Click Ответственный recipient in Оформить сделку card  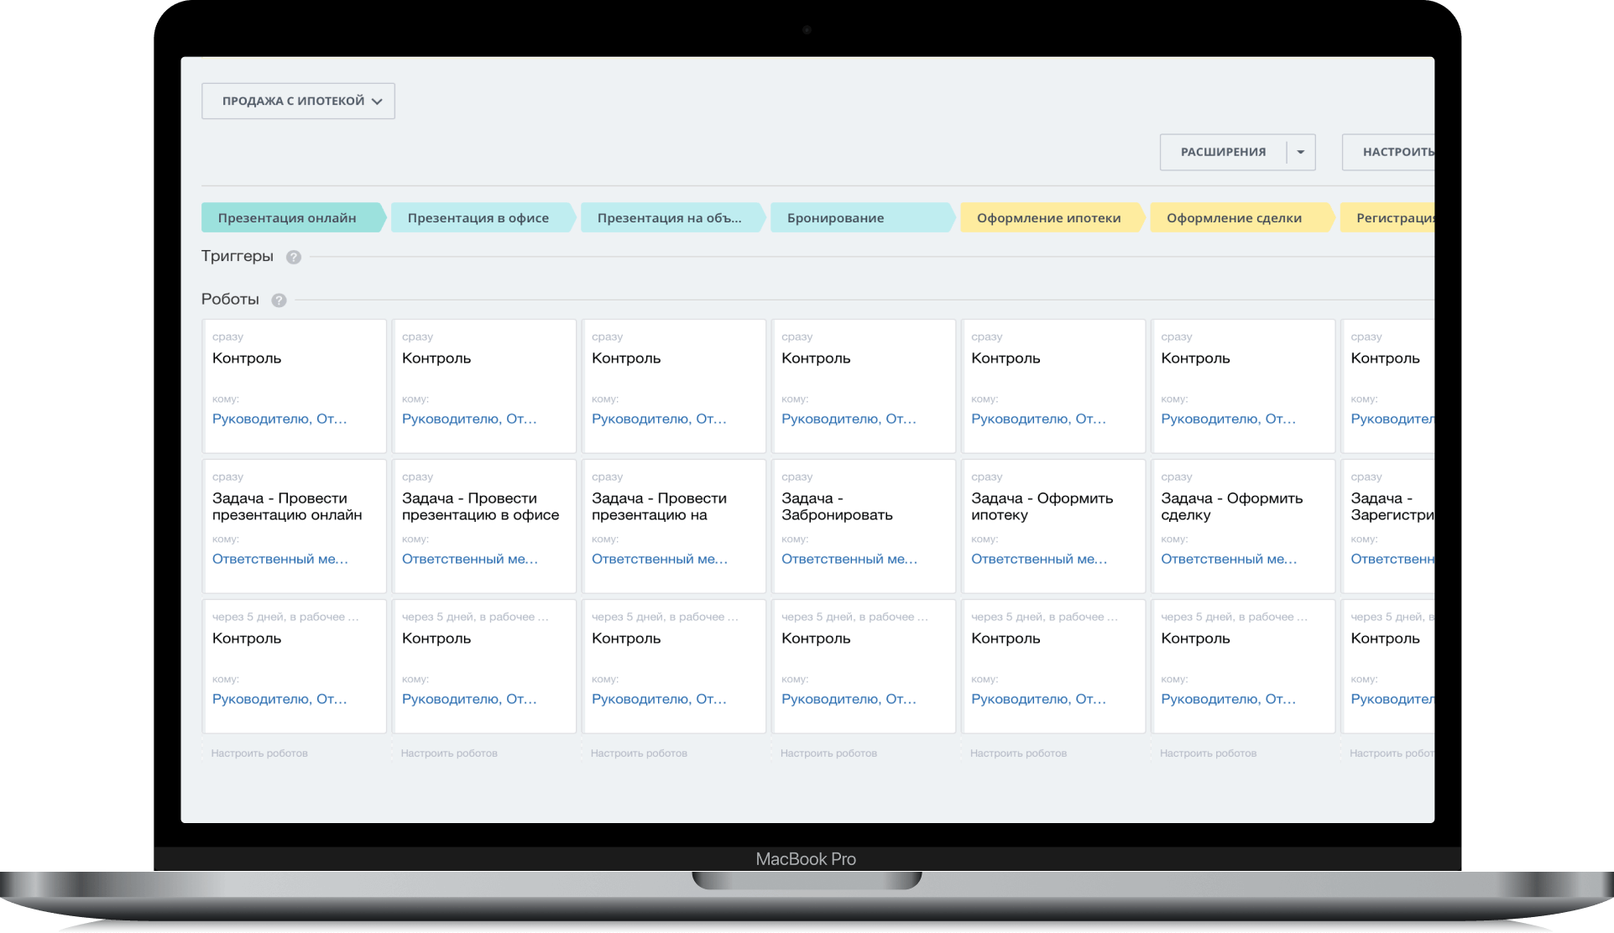click(1228, 559)
